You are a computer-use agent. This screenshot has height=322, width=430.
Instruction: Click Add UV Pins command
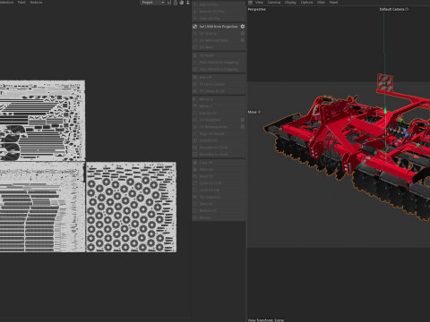point(219,4)
